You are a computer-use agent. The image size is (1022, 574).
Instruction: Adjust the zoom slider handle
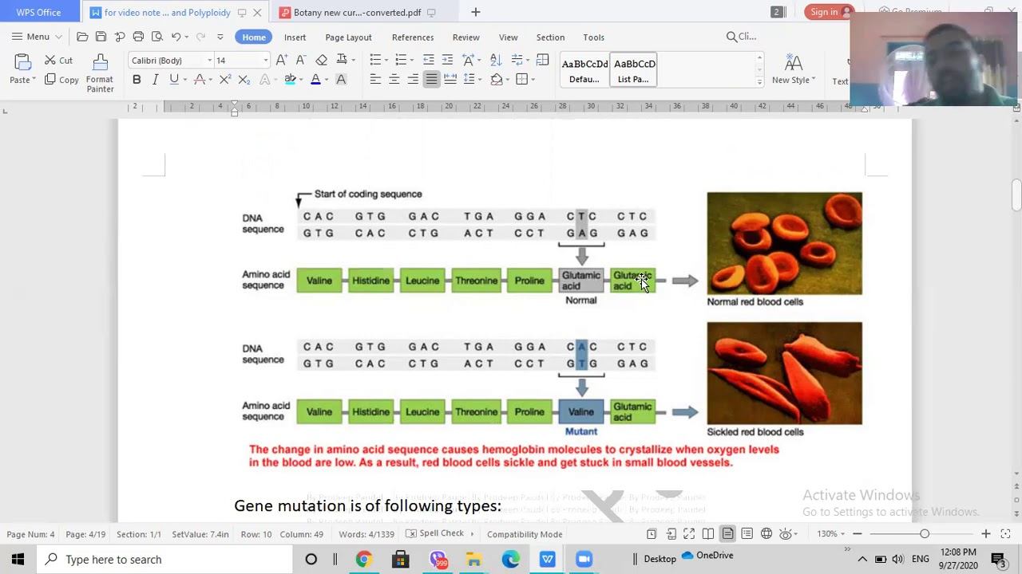[x=925, y=533]
